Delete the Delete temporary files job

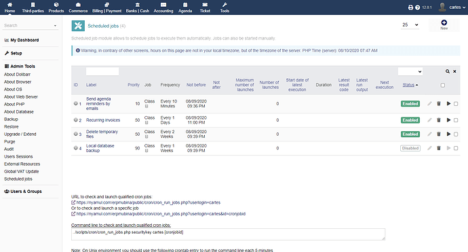tap(439, 134)
